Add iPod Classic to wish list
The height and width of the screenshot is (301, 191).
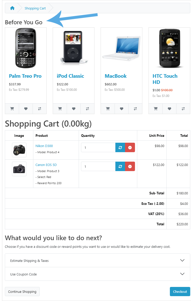[x=74, y=109]
